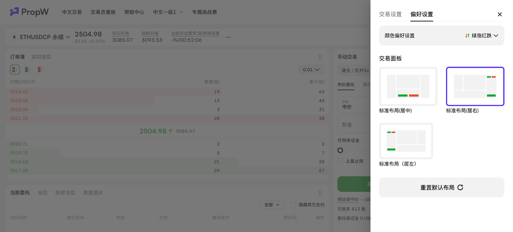Image resolution: width=513 pixels, height=232 pixels.
Task: Click the 指数价格 label
Action: point(150,34)
